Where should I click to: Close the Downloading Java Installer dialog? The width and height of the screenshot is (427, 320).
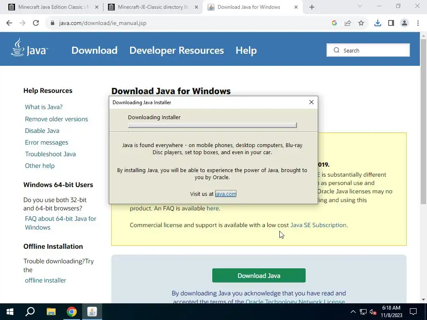[311, 102]
